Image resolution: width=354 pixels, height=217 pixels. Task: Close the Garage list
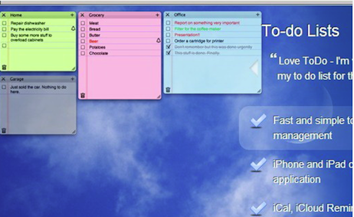pos(4,79)
